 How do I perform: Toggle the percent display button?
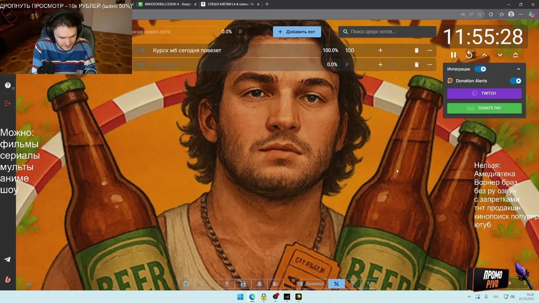tap(336, 284)
